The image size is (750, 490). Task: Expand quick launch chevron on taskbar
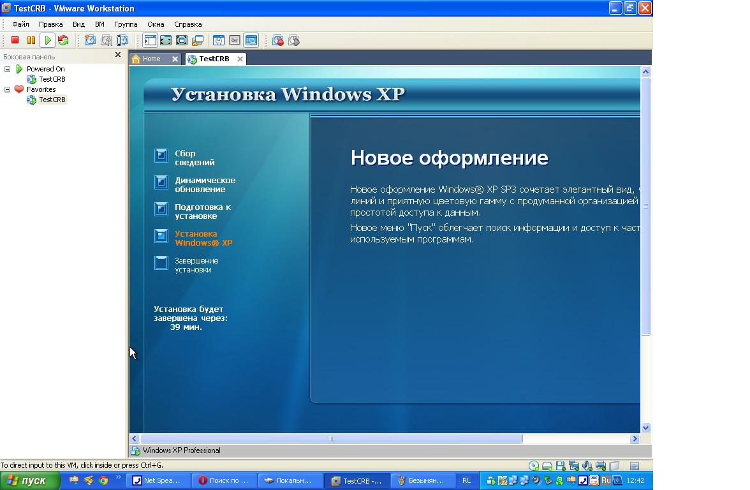(x=118, y=477)
